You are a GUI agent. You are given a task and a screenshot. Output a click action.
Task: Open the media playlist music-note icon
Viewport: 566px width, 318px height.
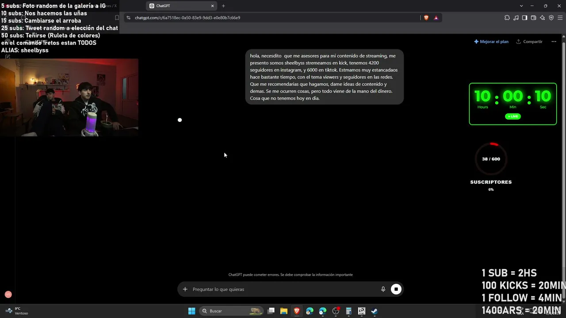tap(516, 18)
